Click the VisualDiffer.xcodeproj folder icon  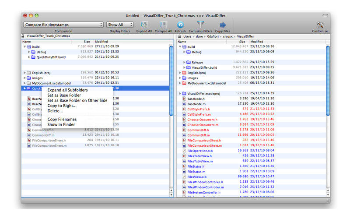tap(184, 93)
